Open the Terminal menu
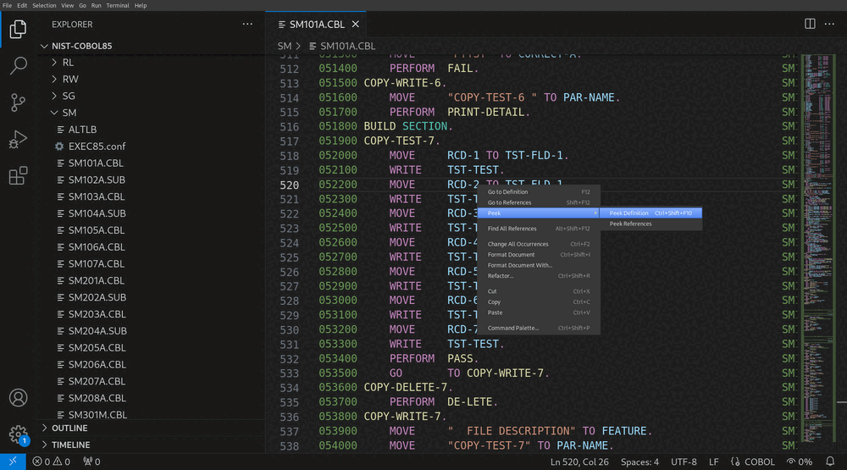Screen dimensions: 847x470 (x=118, y=5)
